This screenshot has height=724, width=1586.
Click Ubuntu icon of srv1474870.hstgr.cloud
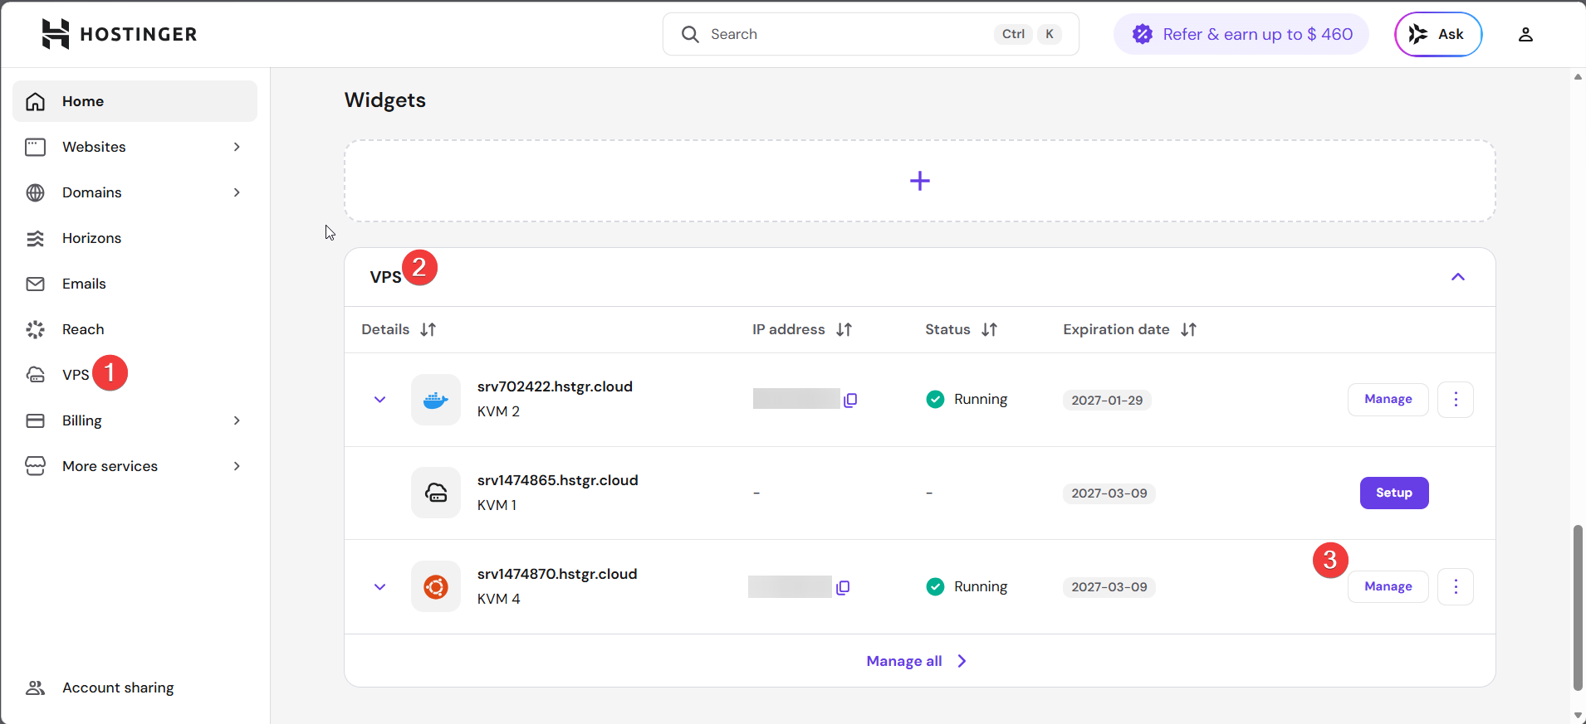pos(436,587)
